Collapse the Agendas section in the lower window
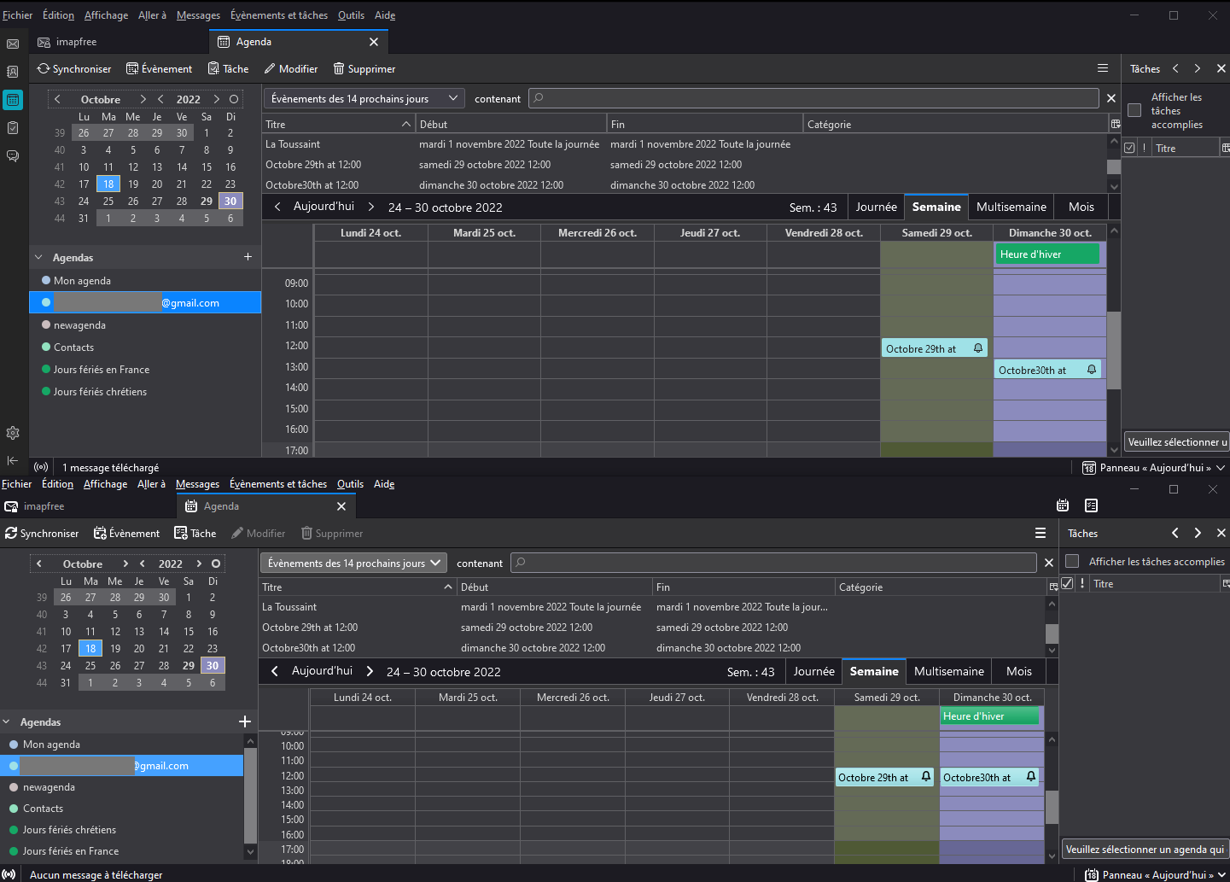Screen dimensions: 1230x882 (7, 722)
